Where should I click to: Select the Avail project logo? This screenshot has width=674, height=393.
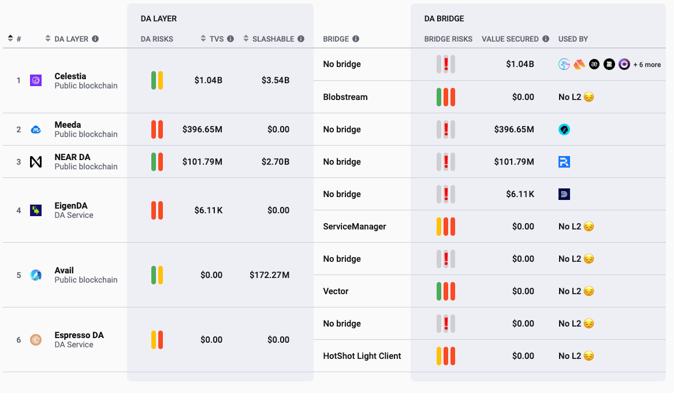pyautogui.click(x=36, y=275)
